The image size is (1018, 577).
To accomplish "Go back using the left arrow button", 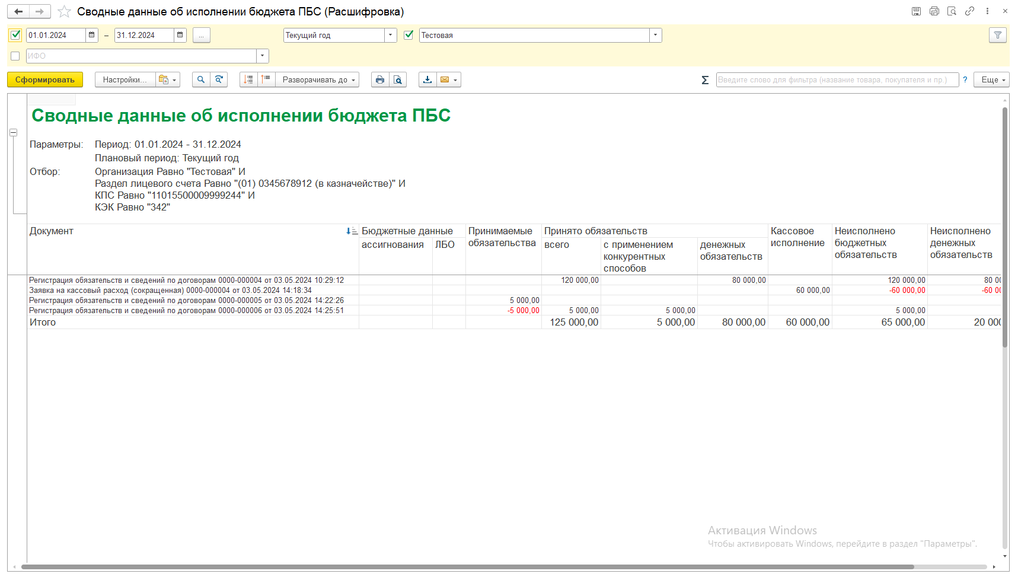I will [x=18, y=12].
